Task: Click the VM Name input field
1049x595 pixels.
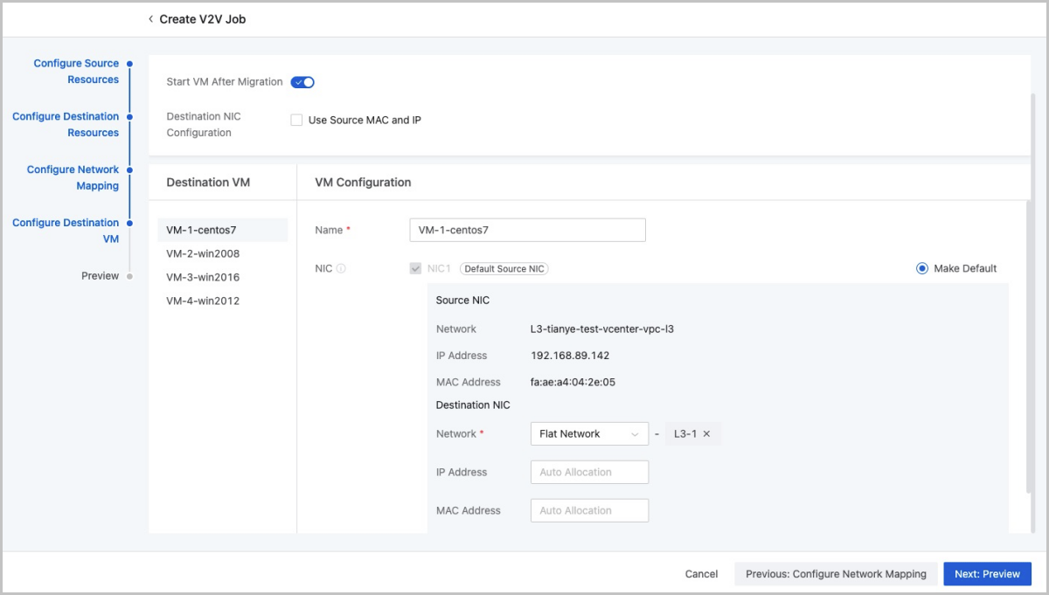Action: pos(527,231)
